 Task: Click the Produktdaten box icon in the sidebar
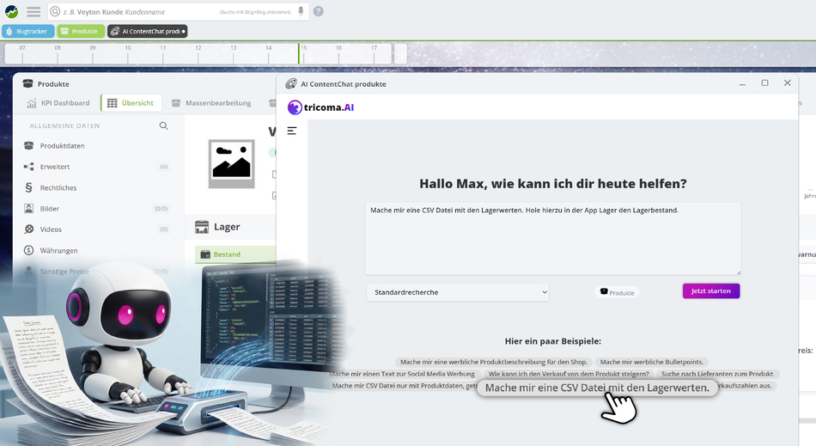pyautogui.click(x=28, y=146)
